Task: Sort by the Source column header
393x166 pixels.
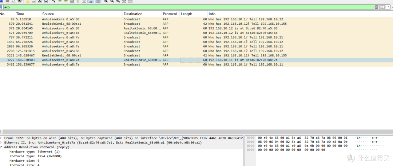Action: click(x=82, y=14)
